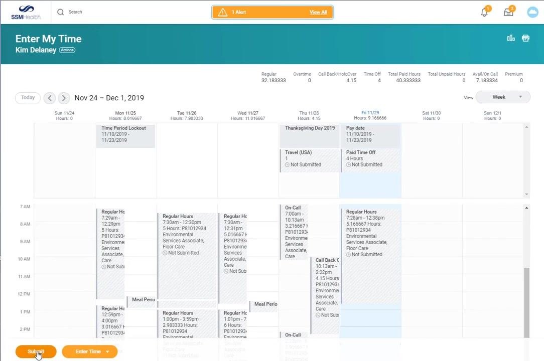Open the bar chart summary icon

[511, 38]
